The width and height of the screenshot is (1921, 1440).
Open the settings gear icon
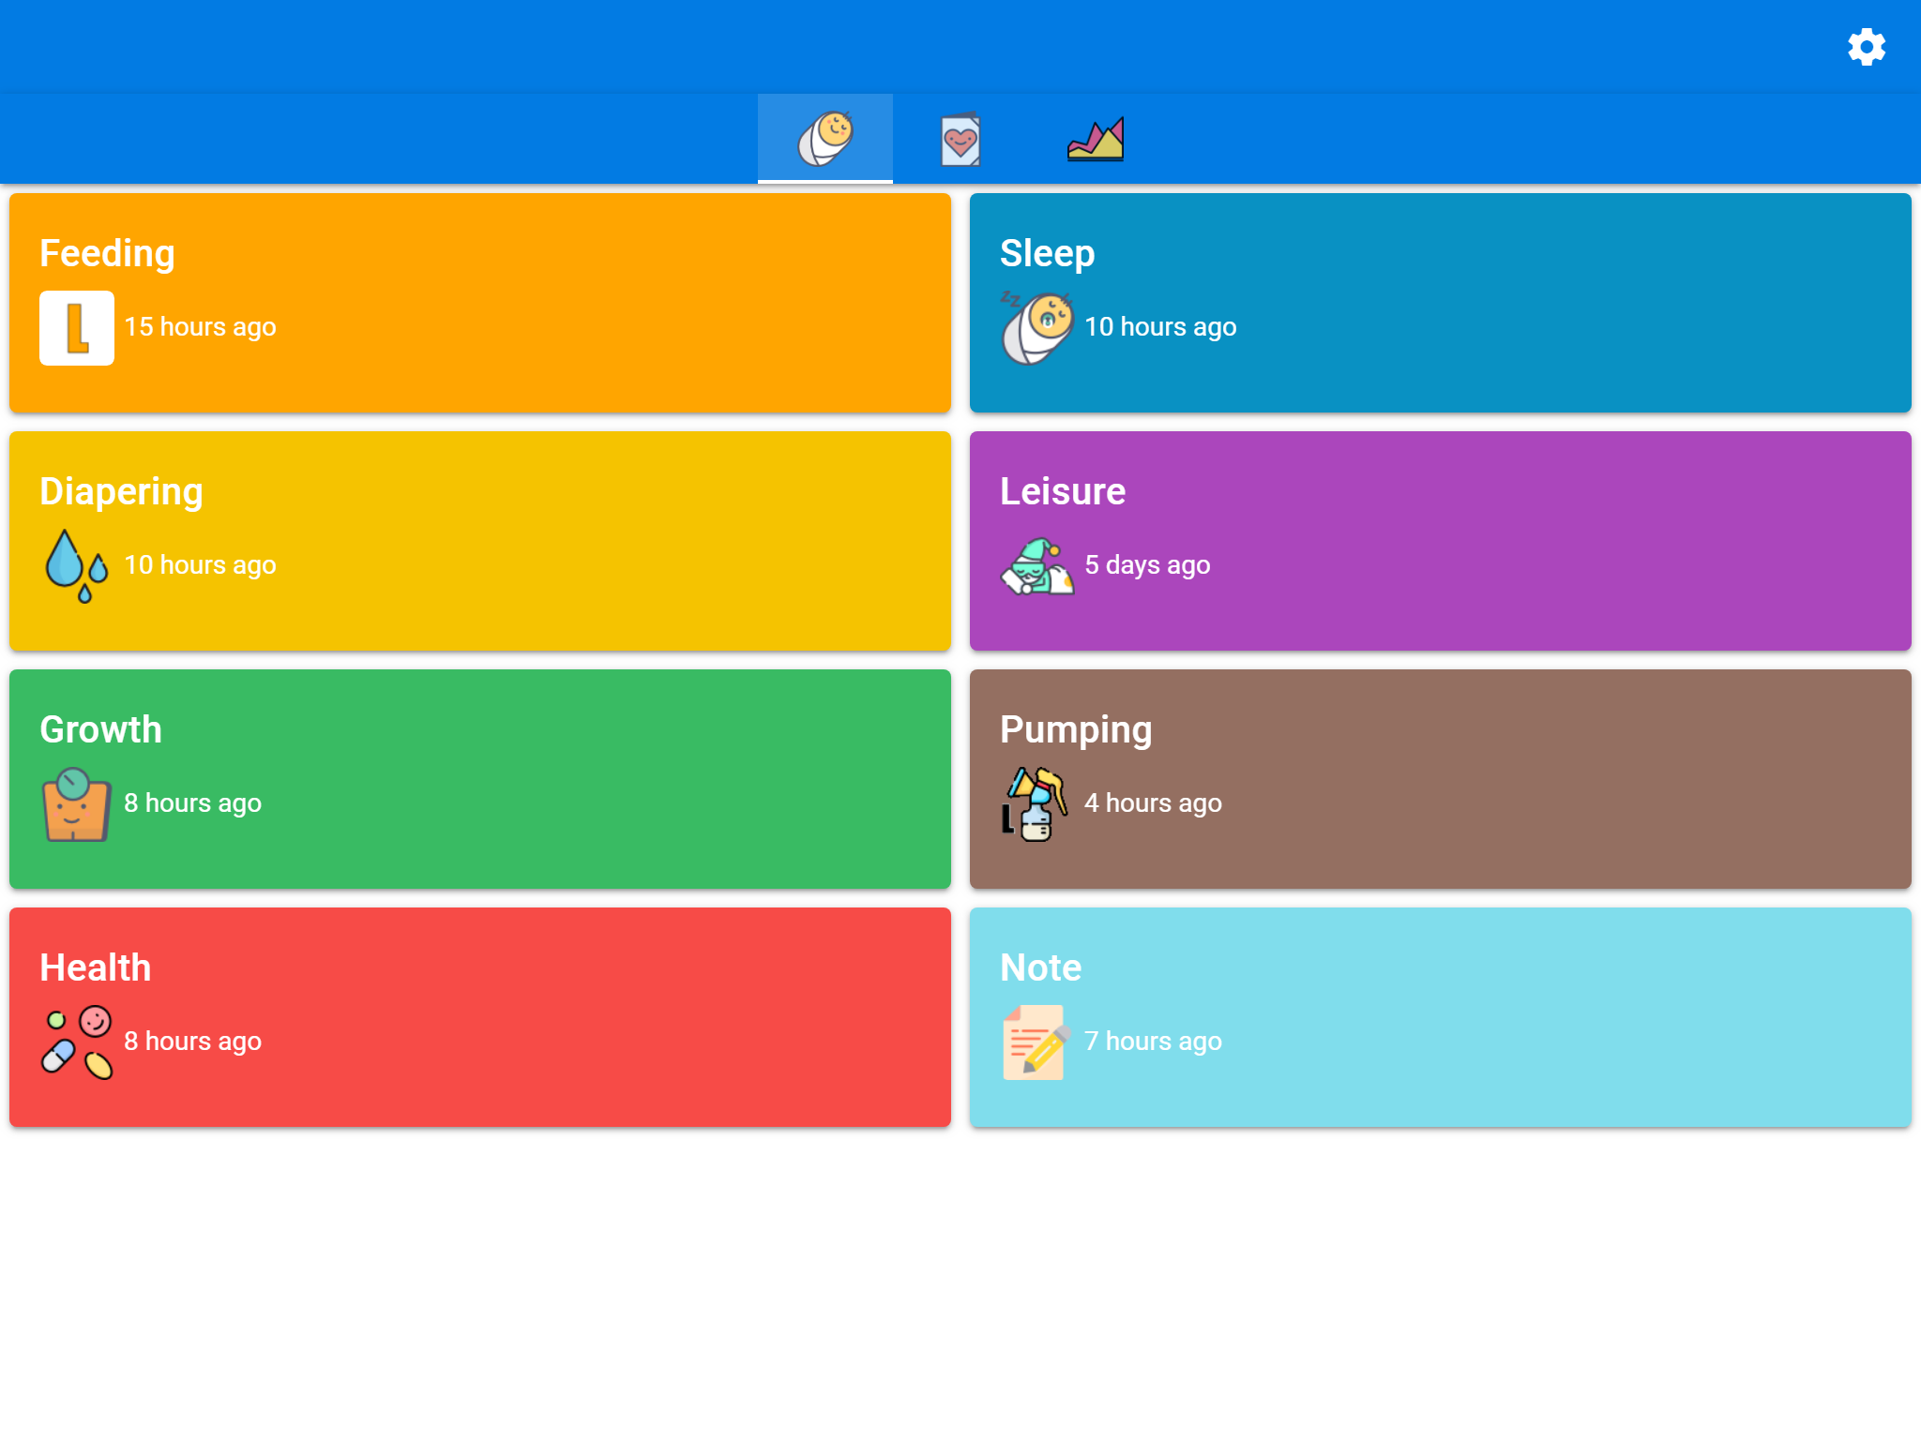point(1866,47)
